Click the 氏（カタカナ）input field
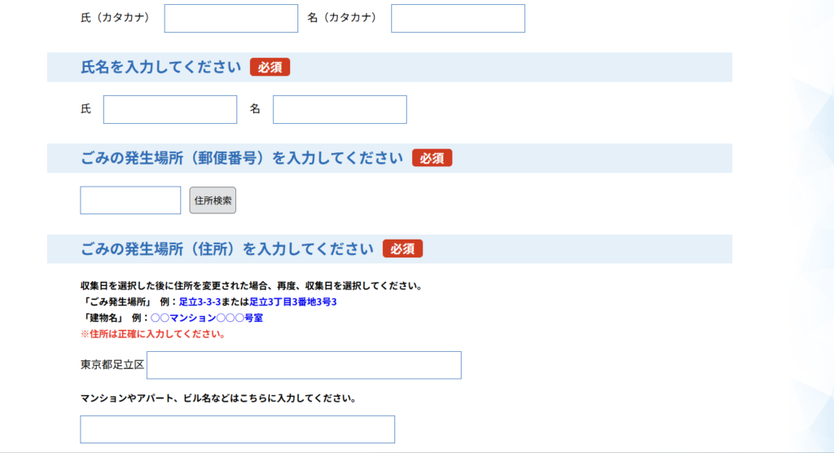This screenshot has width=834, height=453. click(230, 19)
